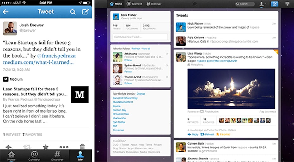Open the profile account dropdown in the top bar

(262, 4)
